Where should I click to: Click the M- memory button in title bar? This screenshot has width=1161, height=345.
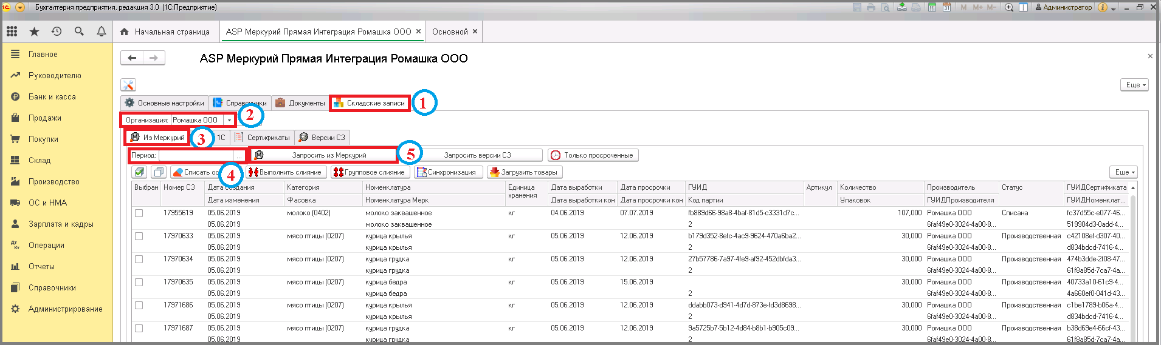991,7
